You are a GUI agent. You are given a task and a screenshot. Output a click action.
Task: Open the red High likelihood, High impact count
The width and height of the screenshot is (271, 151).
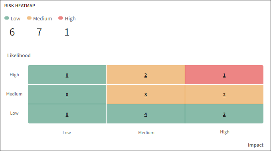224,75
